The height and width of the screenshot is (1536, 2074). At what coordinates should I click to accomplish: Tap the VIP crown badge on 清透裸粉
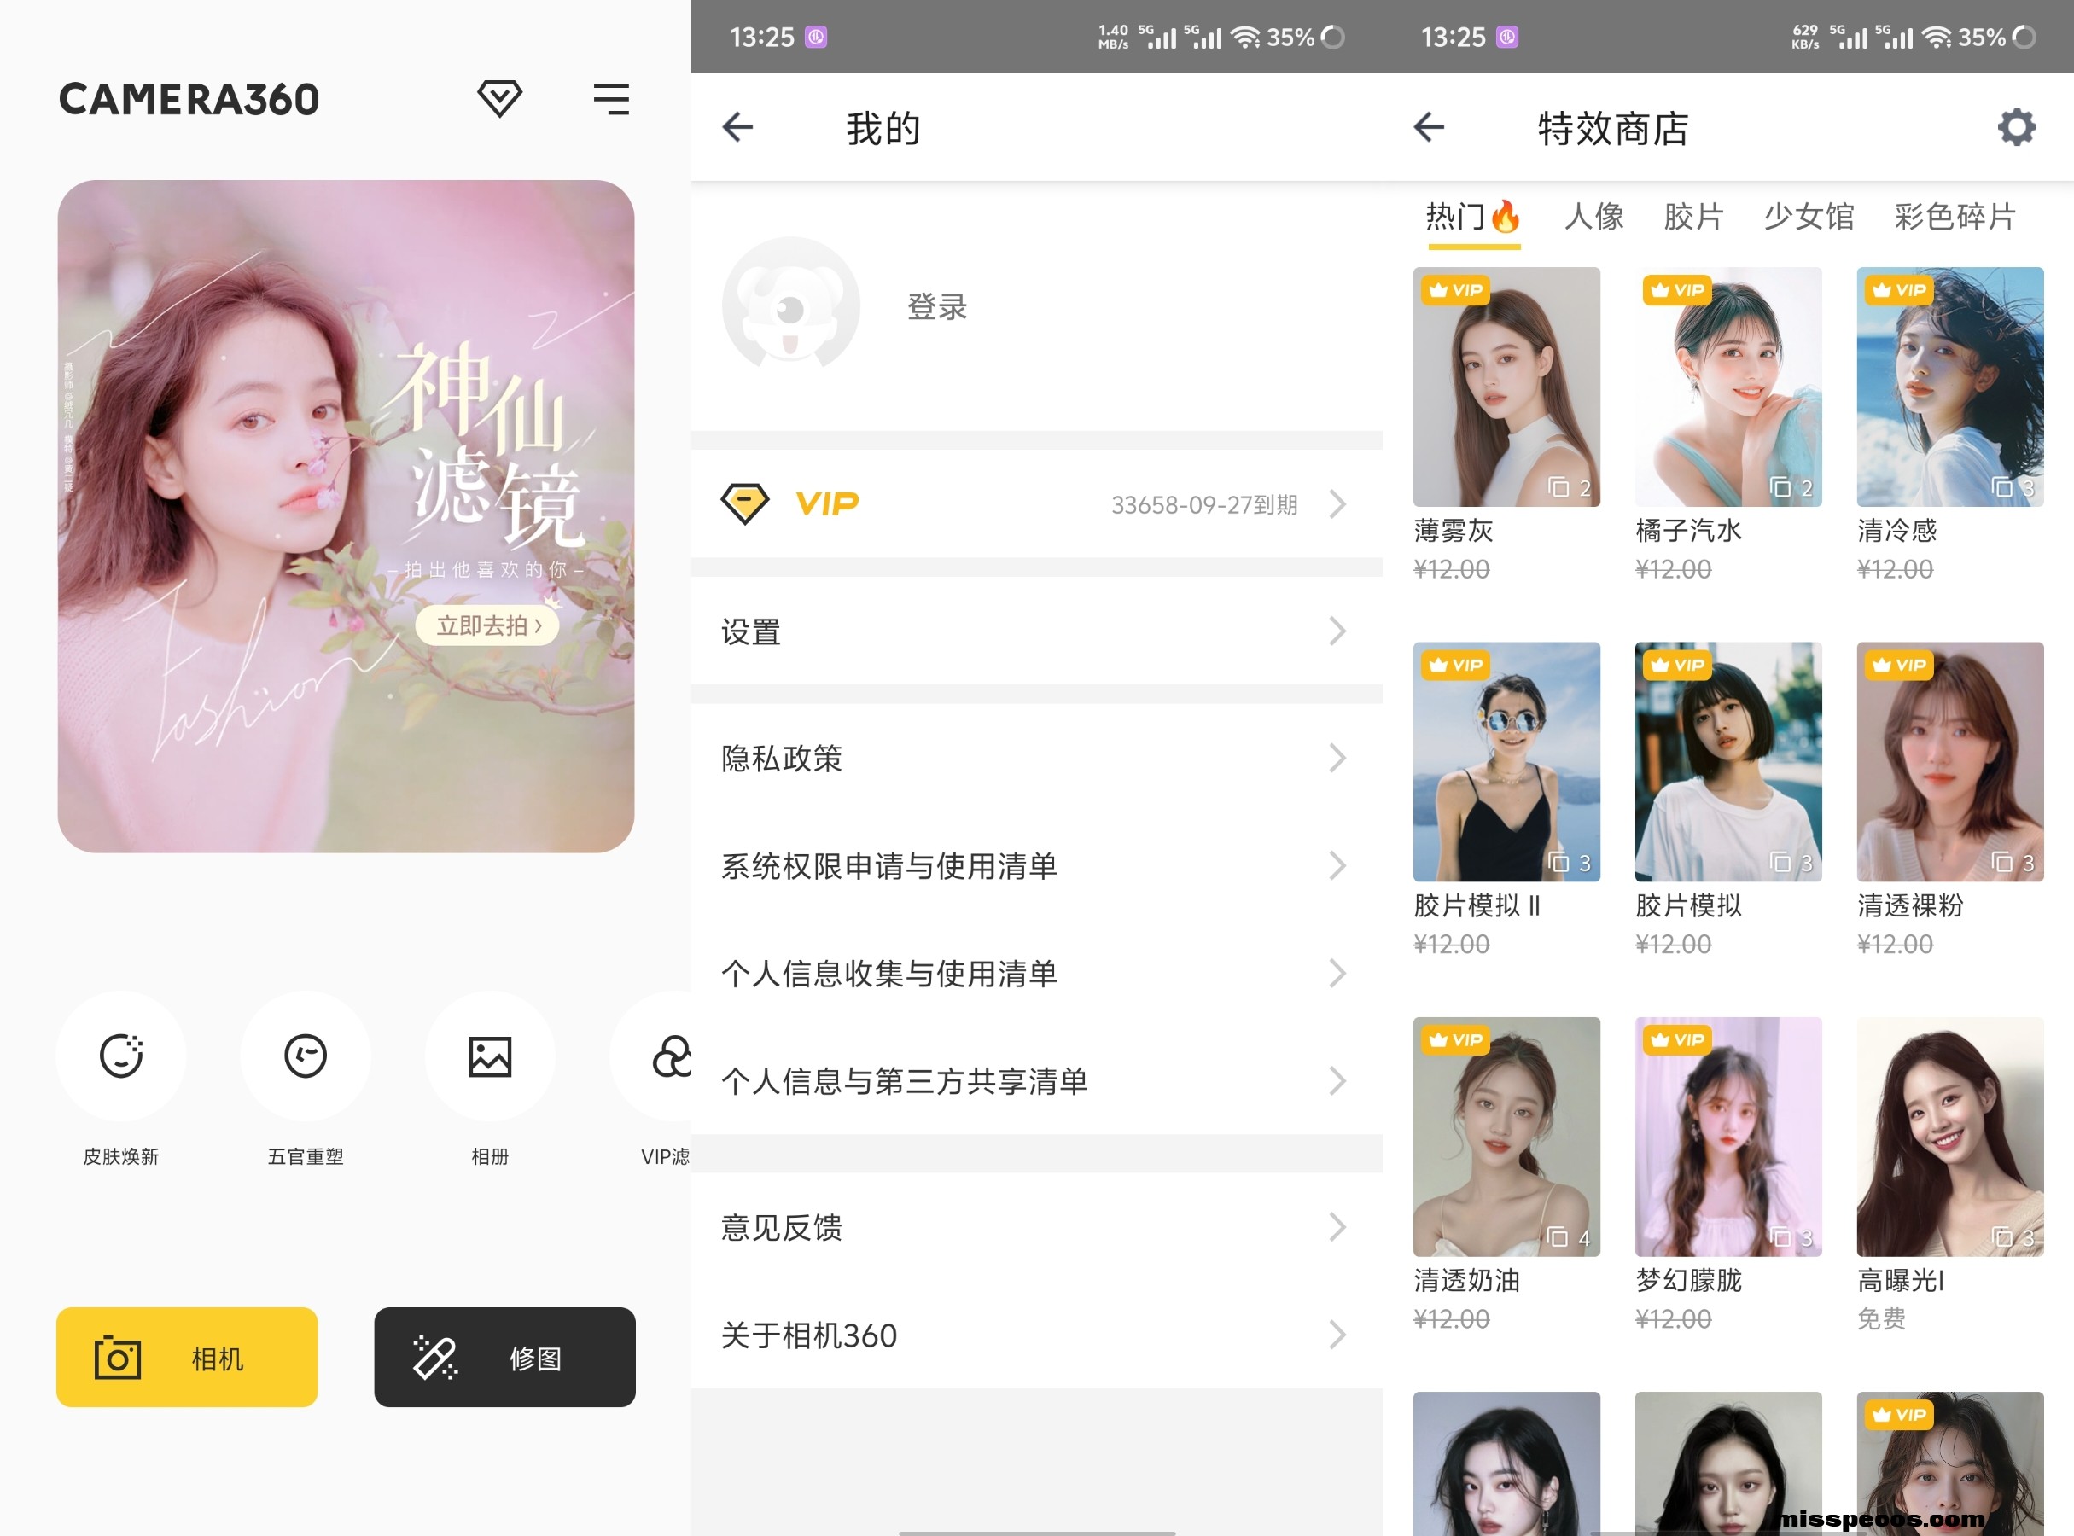click(x=1899, y=665)
